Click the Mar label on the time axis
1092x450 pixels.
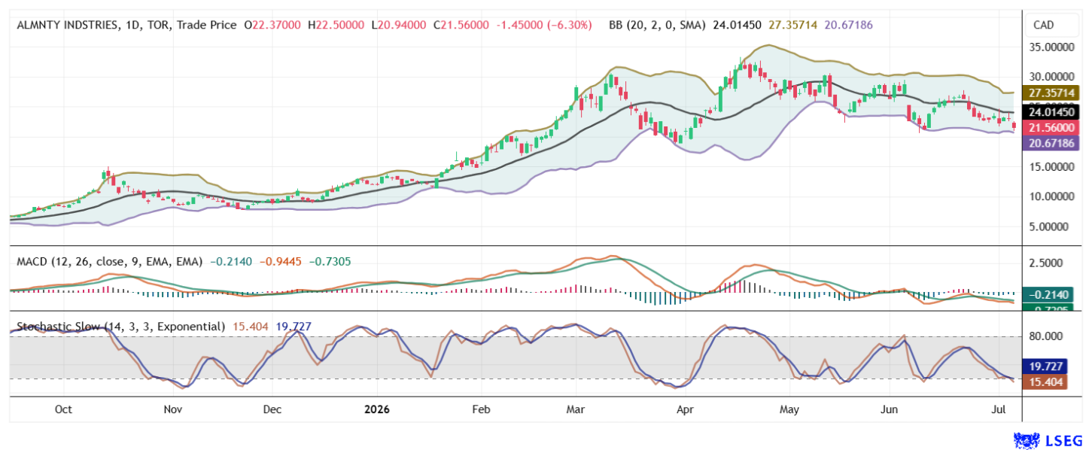point(576,409)
